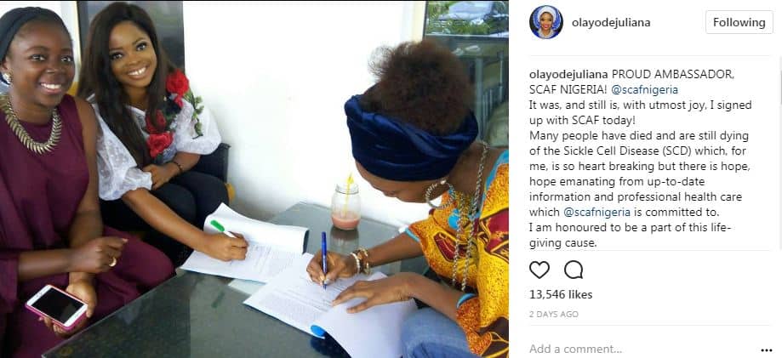This screenshot has height=358, width=782.
Task: View who liked via 13,546 likes
Action: 561,295
